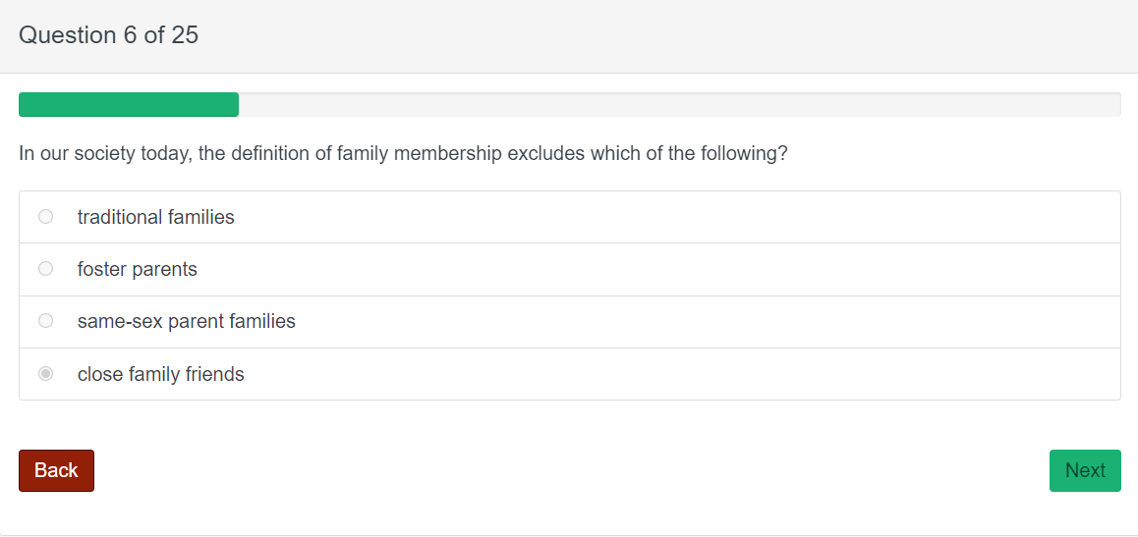Click the question text about family membership
Image resolution: width=1138 pixels, height=537 pixels.
point(403,154)
